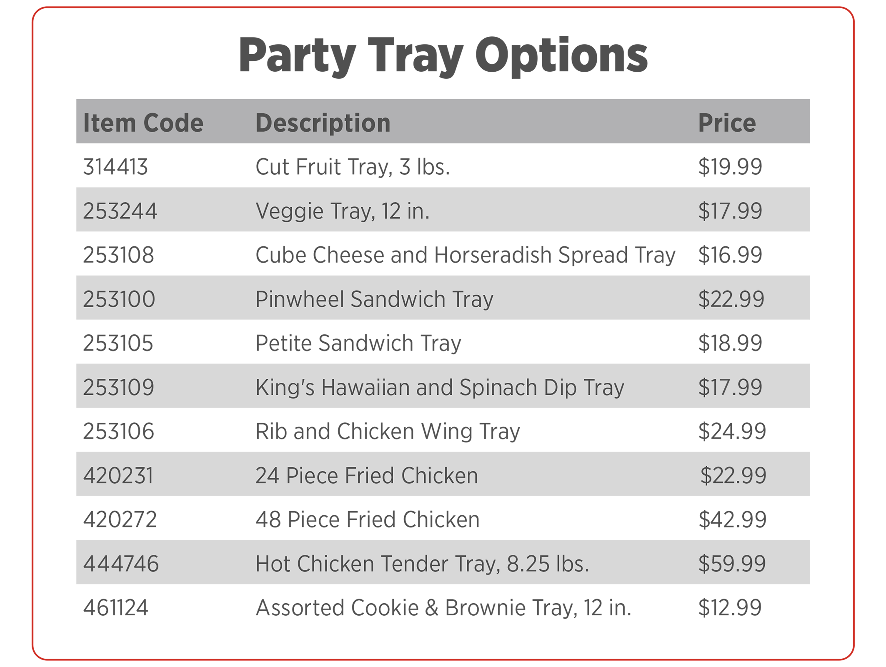
Task: Click the Cut Fruit Tray description
Action: click(x=353, y=167)
